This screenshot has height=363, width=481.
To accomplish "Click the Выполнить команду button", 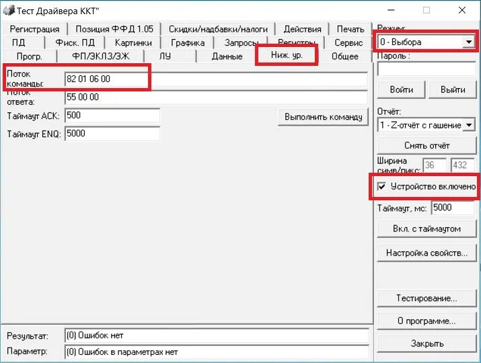I will 323,117.
